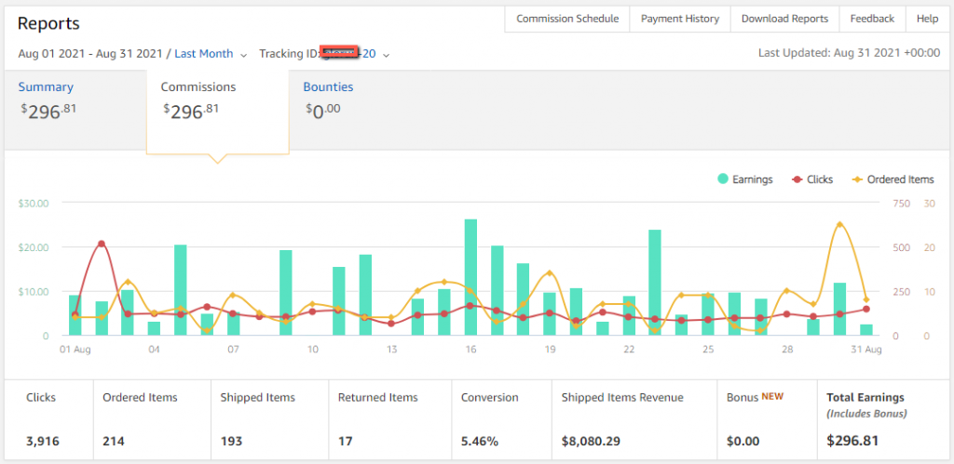Screen dimensions: 954x464
Task: Open the Feedback tab
Action: pos(872,19)
